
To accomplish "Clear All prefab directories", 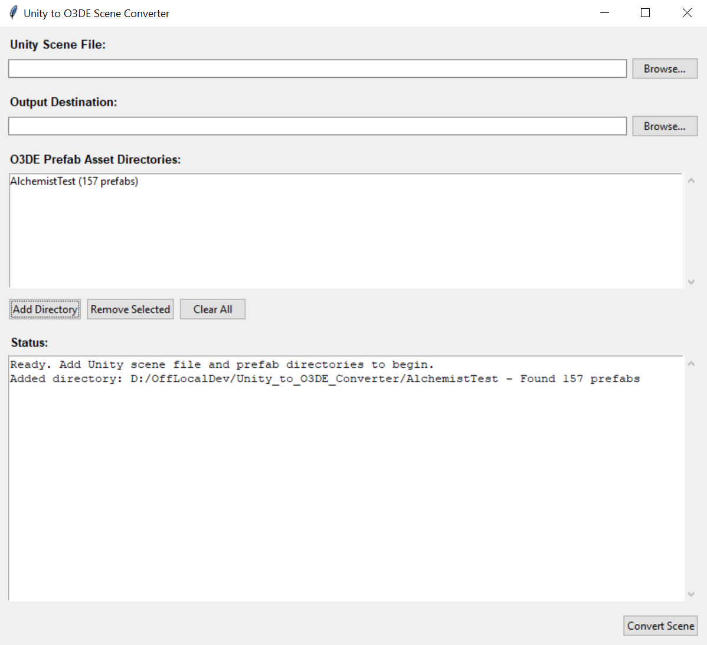I will [212, 310].
